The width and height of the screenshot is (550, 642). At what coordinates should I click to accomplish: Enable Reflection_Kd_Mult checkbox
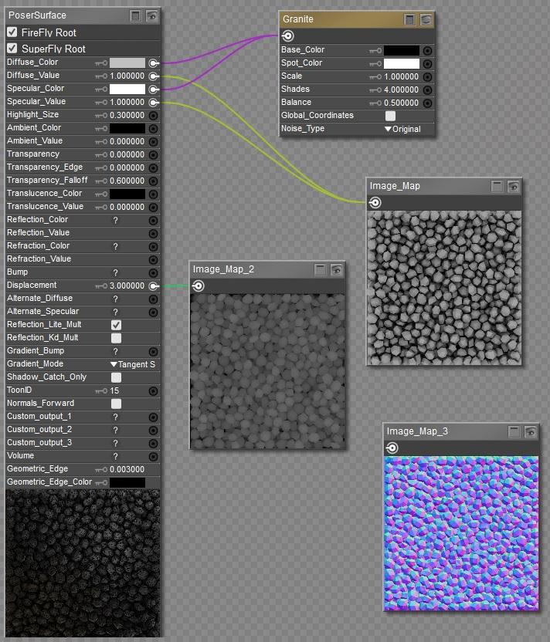[x=117, y=338]
